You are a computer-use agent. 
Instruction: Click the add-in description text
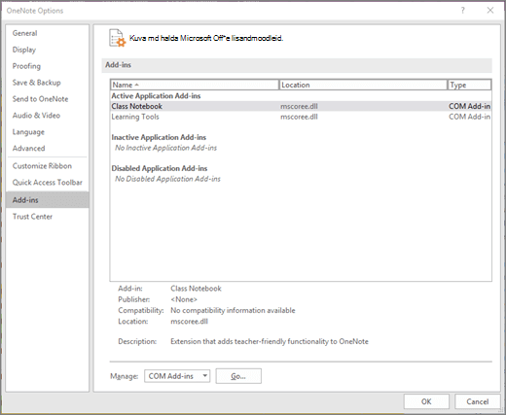[x=270, y=341]
